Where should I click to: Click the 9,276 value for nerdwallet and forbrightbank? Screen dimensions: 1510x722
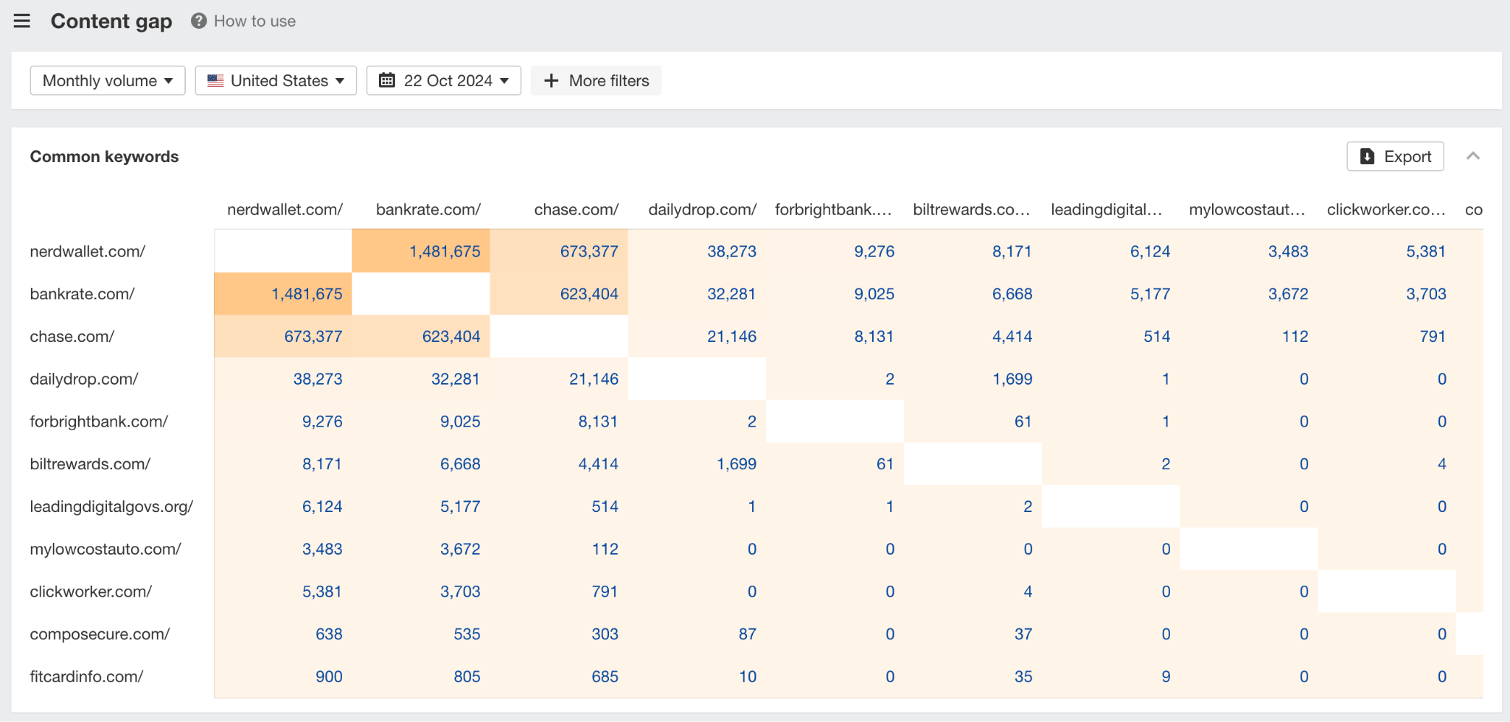coord(874,250)
